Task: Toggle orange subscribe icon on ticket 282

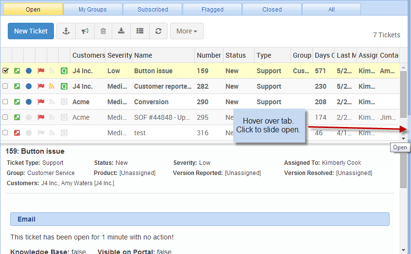Action: [51, 86]
